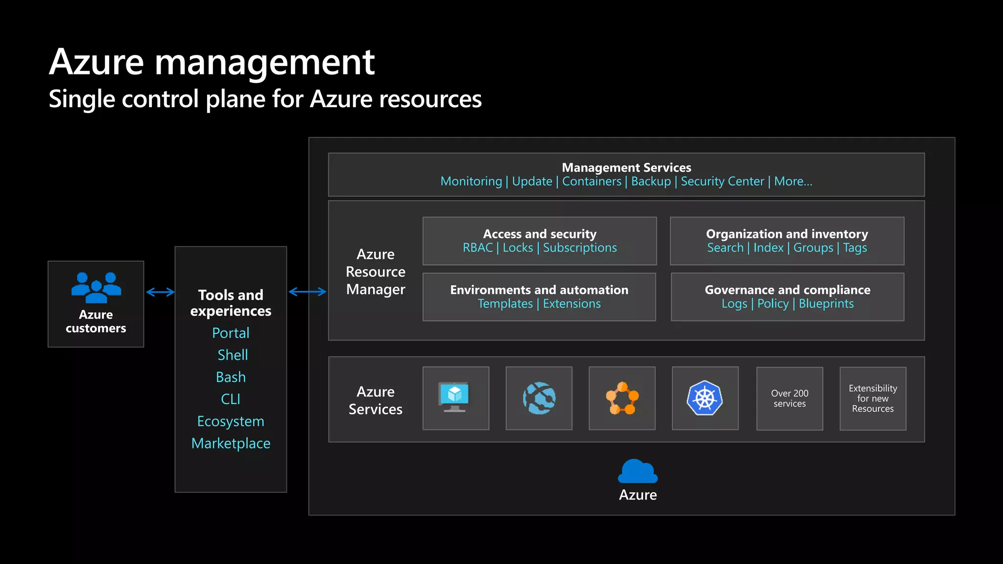Click arrow between tools and Resource Manager
Screen dimensions: 1003x564
[307, 292]
